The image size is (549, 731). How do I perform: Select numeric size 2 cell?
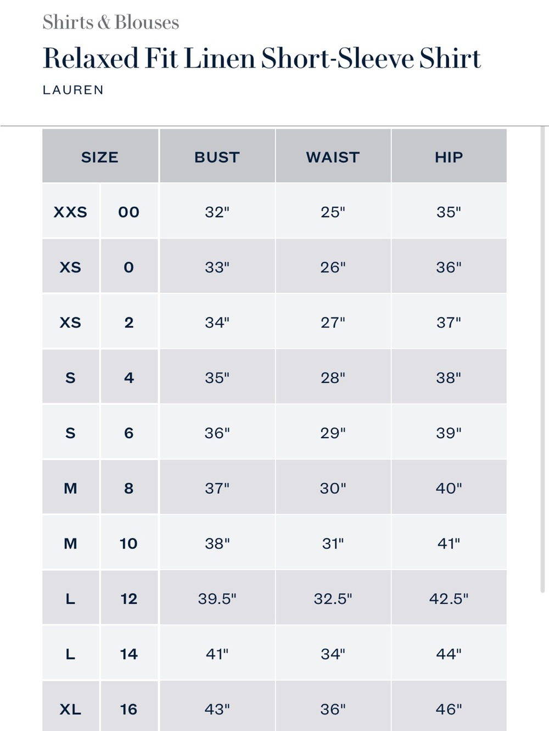click(x=129, y=322)
